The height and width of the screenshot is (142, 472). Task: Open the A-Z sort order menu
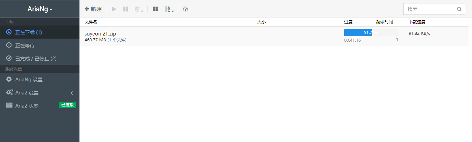tap(168, 9)
